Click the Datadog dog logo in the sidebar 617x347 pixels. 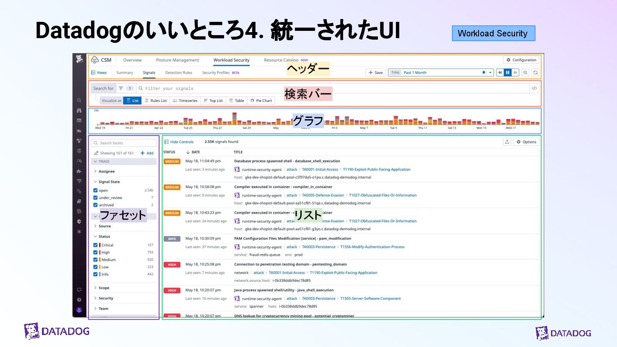[x=79, y=60]
